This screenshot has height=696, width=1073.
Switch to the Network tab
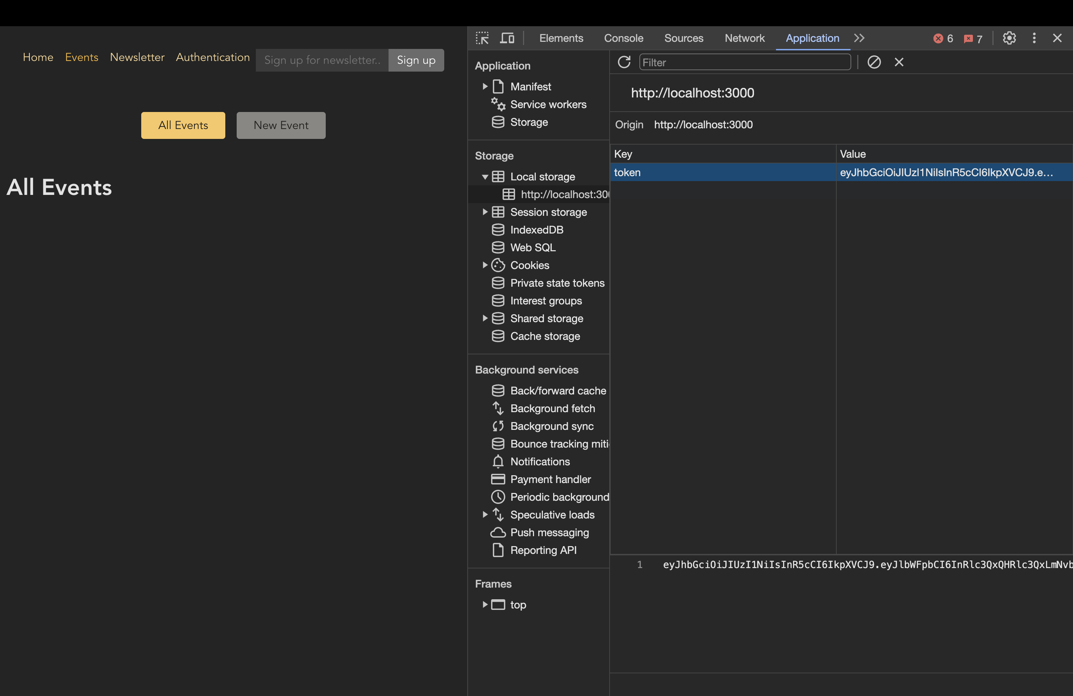(x=744, y=38)
